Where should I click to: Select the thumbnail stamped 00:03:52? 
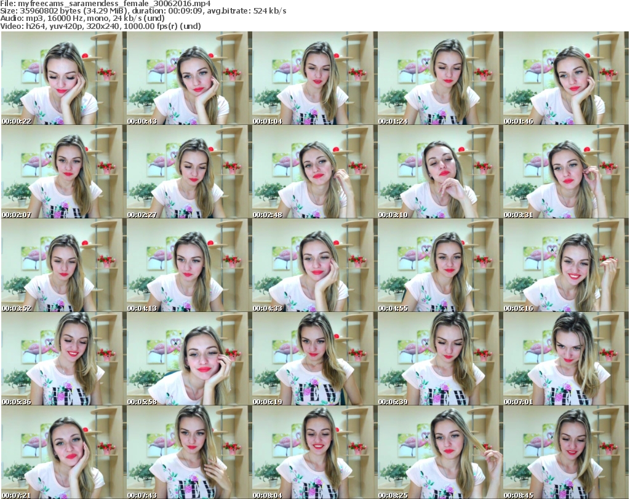click(63, 265)
